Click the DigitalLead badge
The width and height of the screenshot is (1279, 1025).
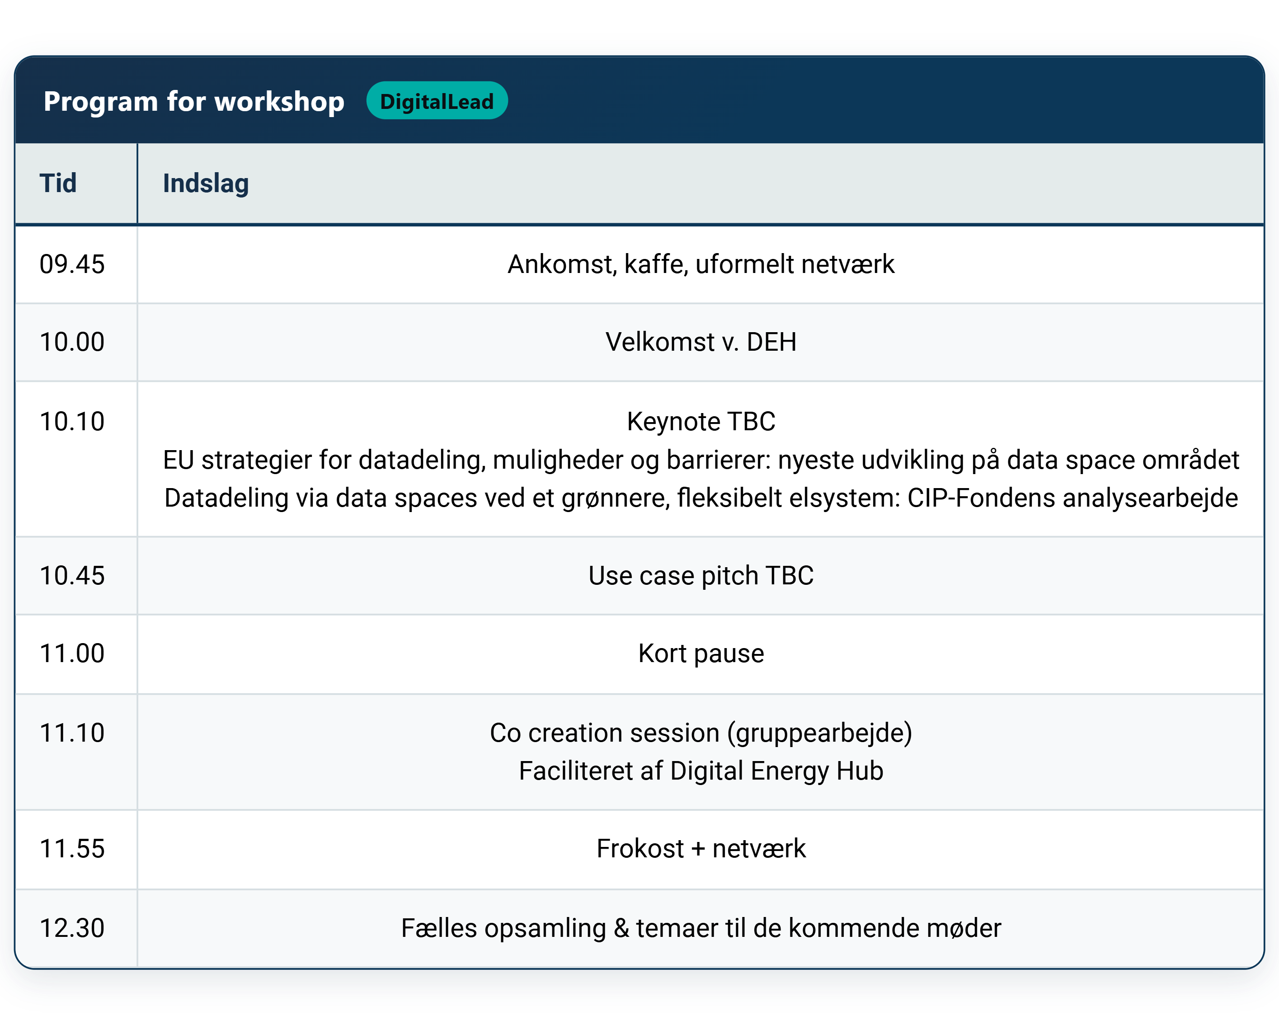[438, 101]
